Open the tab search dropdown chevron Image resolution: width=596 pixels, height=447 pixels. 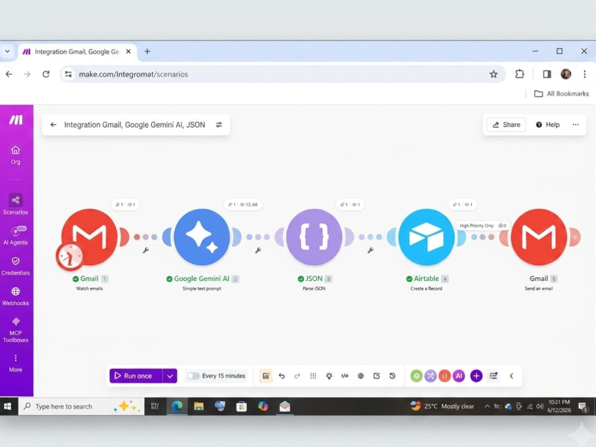point(7,51)
